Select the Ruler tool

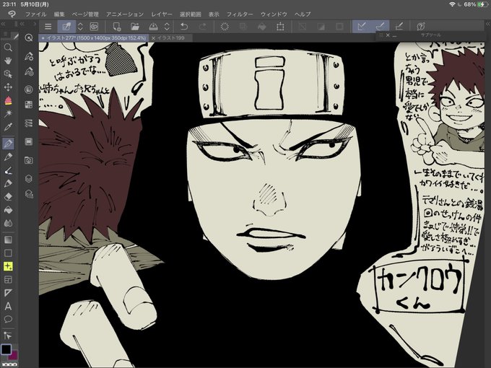tap(8, 292)
